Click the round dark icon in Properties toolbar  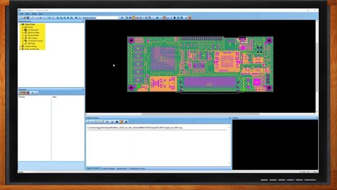[28, 93]
